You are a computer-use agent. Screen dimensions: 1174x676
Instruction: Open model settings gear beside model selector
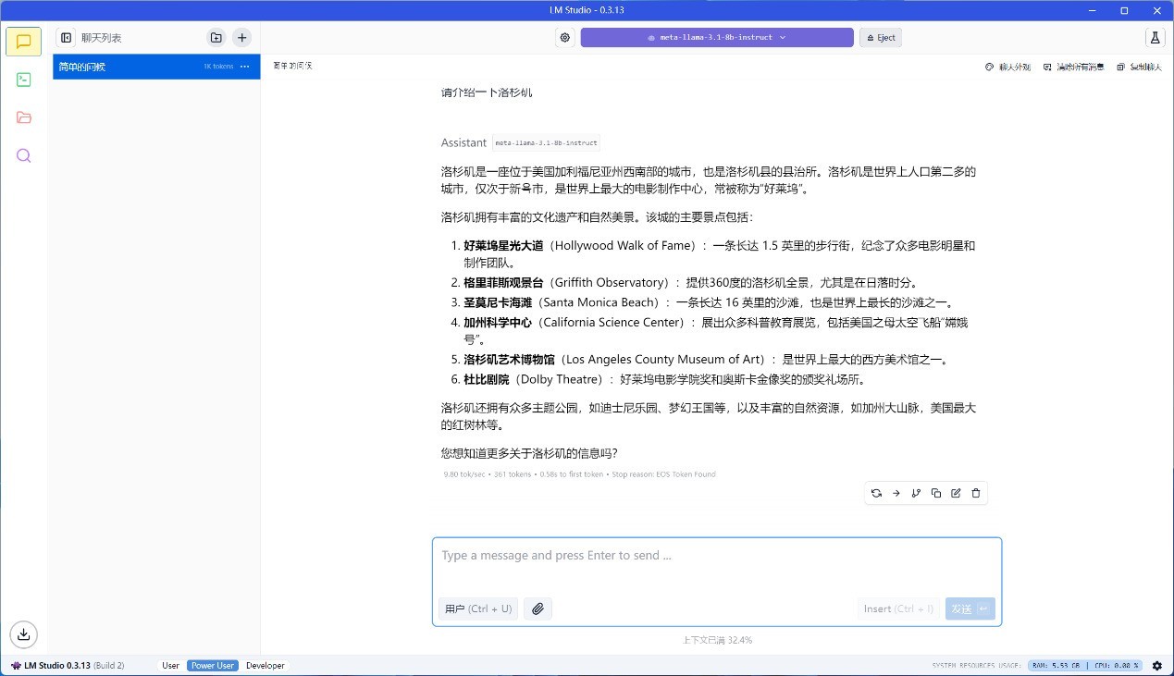[x=565, y=38]
